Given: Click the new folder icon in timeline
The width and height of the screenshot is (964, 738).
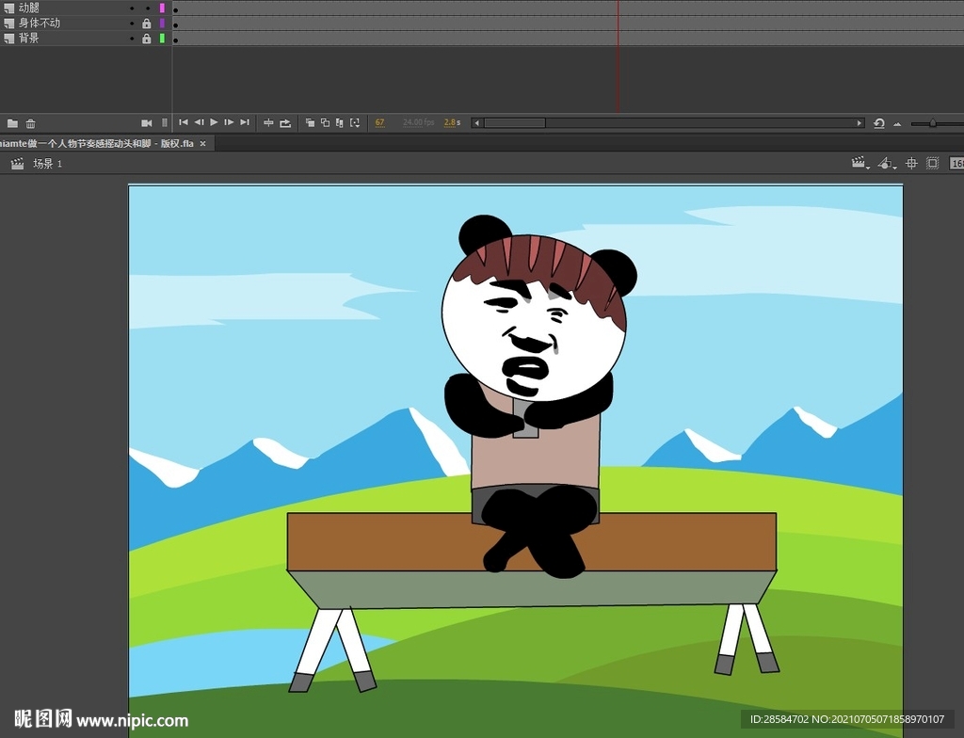Looking at the screenshot, I should click(12, 123).
